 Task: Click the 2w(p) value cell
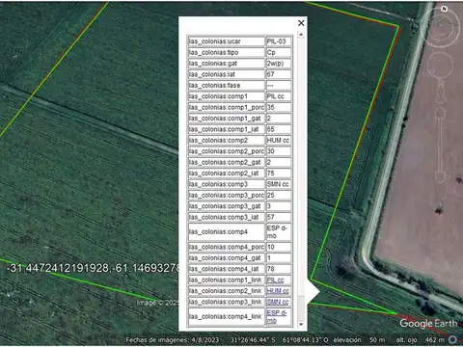279,64
